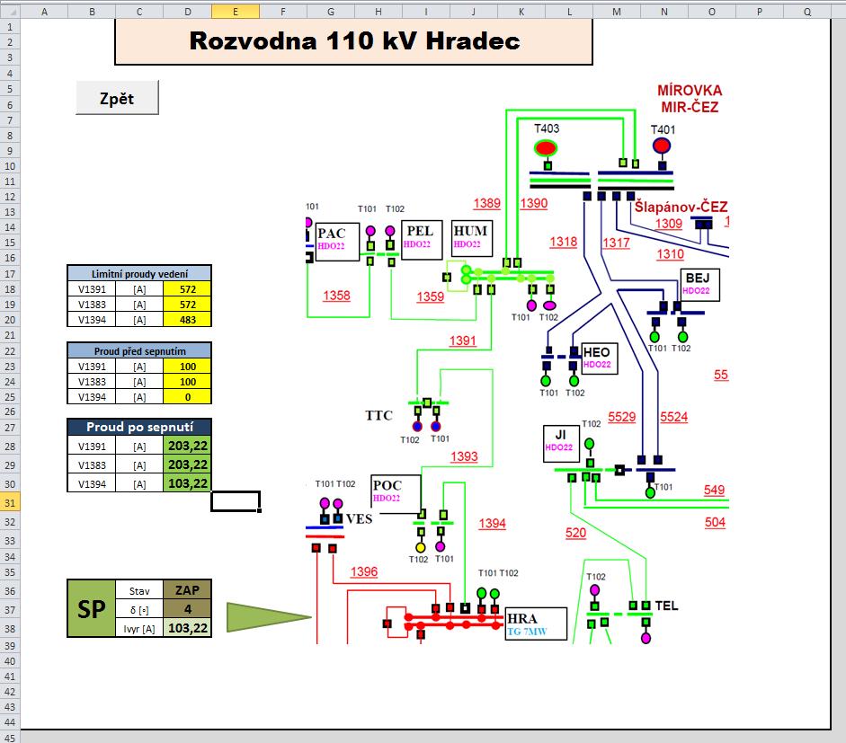The image size is (846, 743).
Task: Click the large SP block
Action: (91, 609)
